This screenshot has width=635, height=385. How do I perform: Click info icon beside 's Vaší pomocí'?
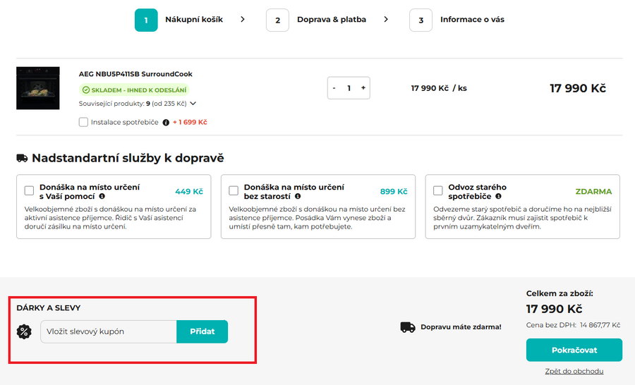point(102,196)
